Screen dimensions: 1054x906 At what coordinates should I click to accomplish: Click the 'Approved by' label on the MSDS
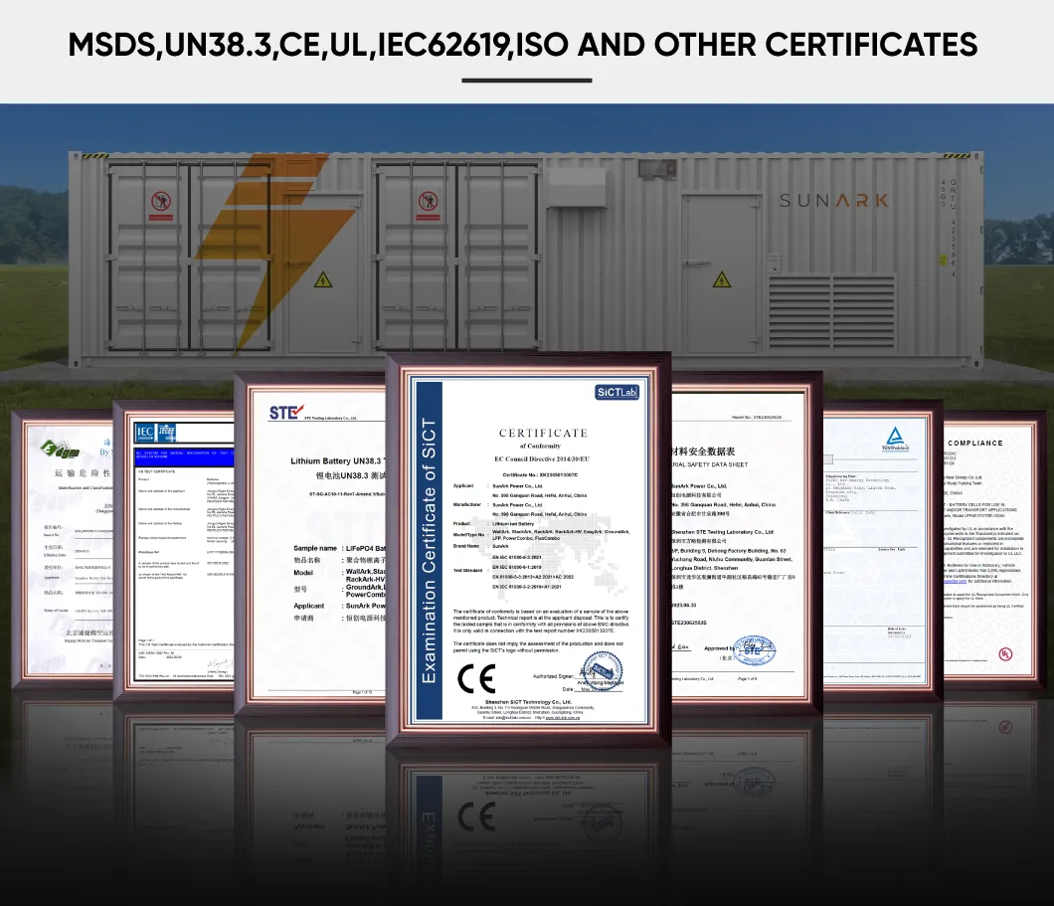coord(718,648)
